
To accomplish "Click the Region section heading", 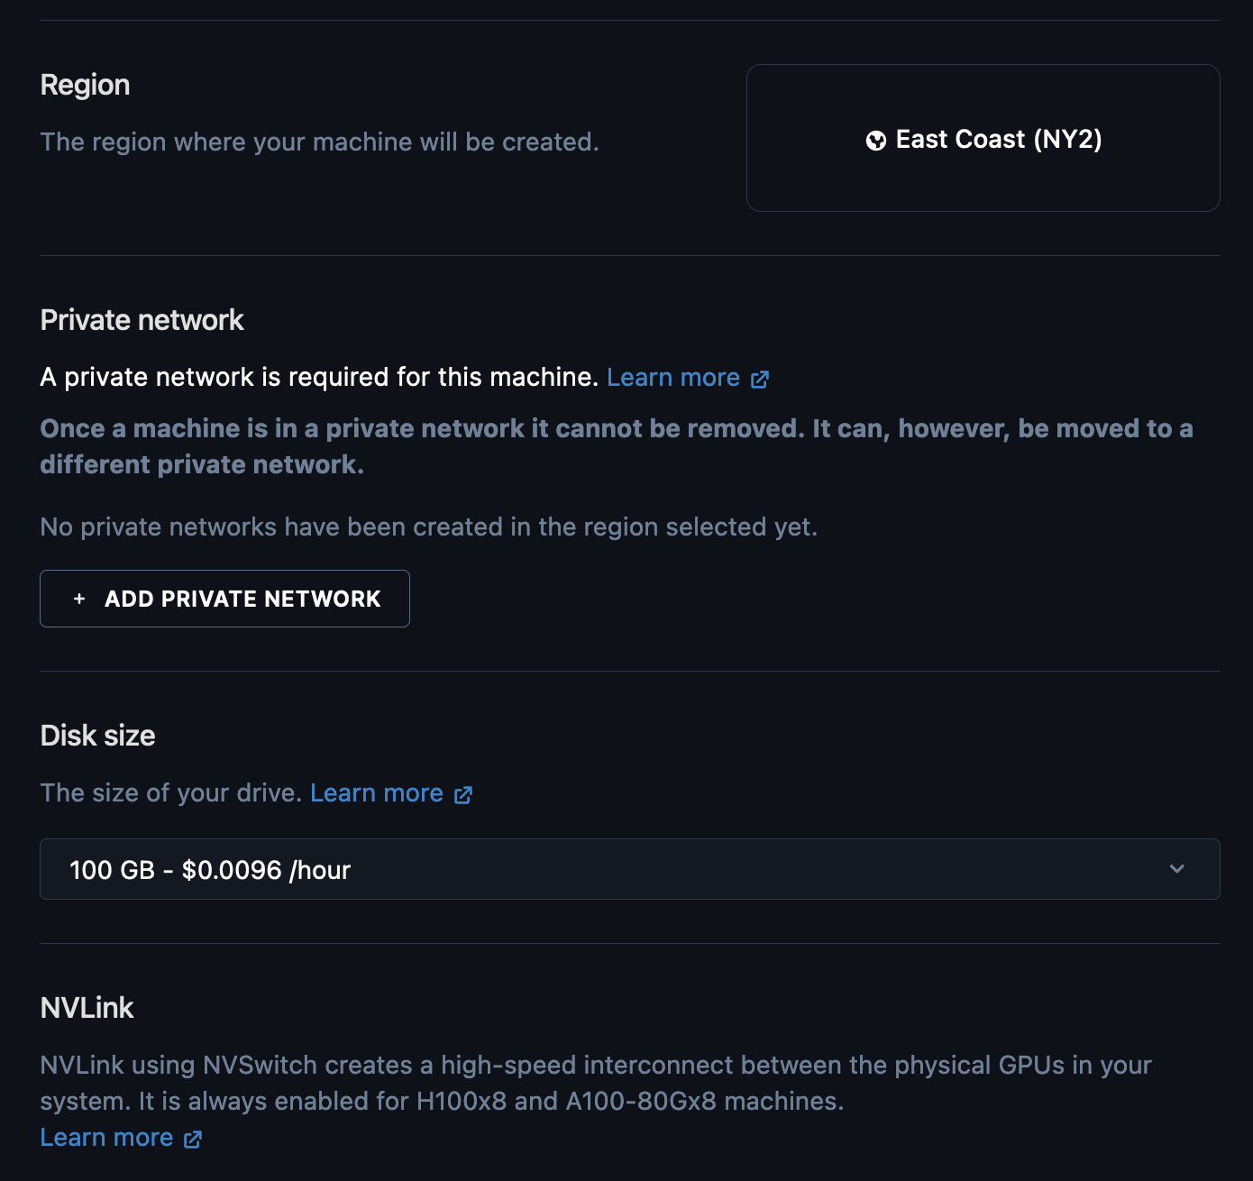I will pyautogui.click(x=86, y=85).
